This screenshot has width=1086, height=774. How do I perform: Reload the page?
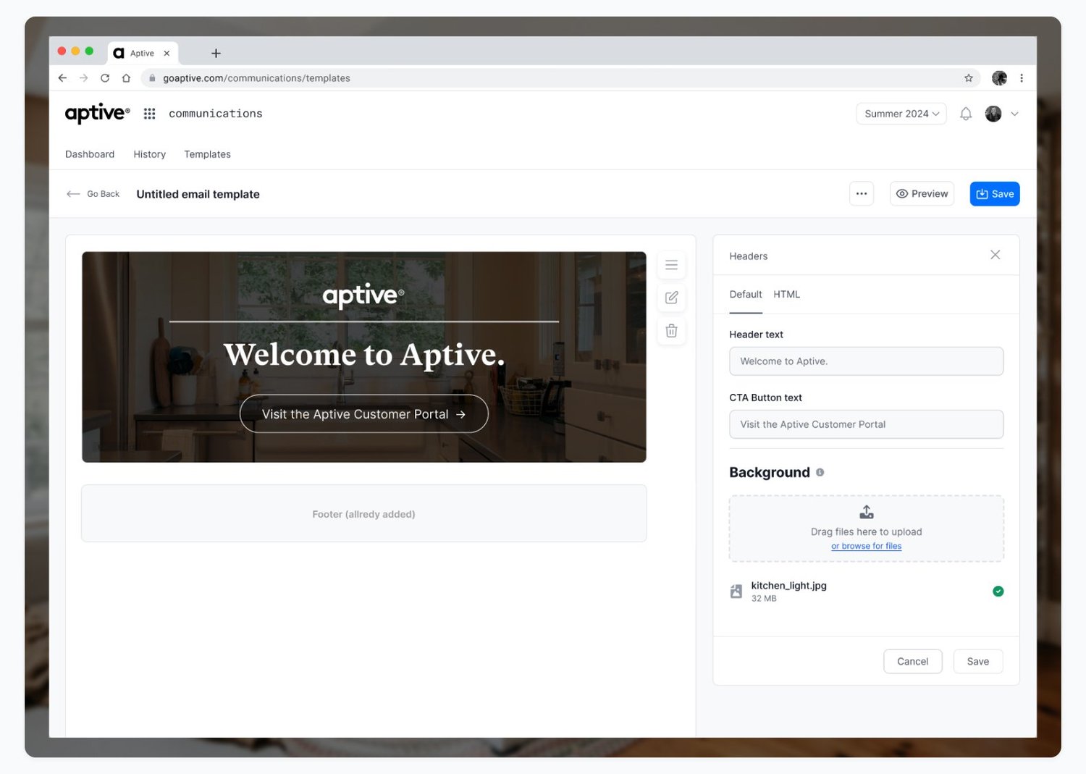point(105,78)
